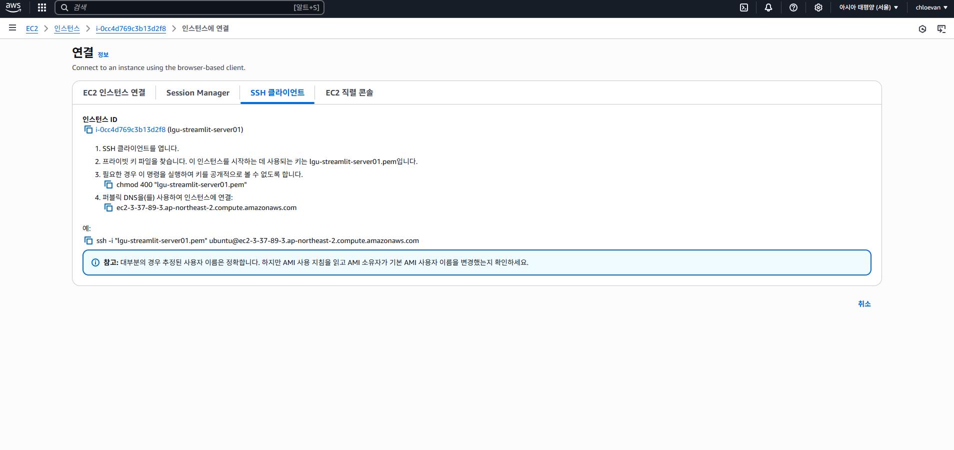Click the ssh -i example command text
Viewport: 954px width, 450px height.
coord(257,240)
